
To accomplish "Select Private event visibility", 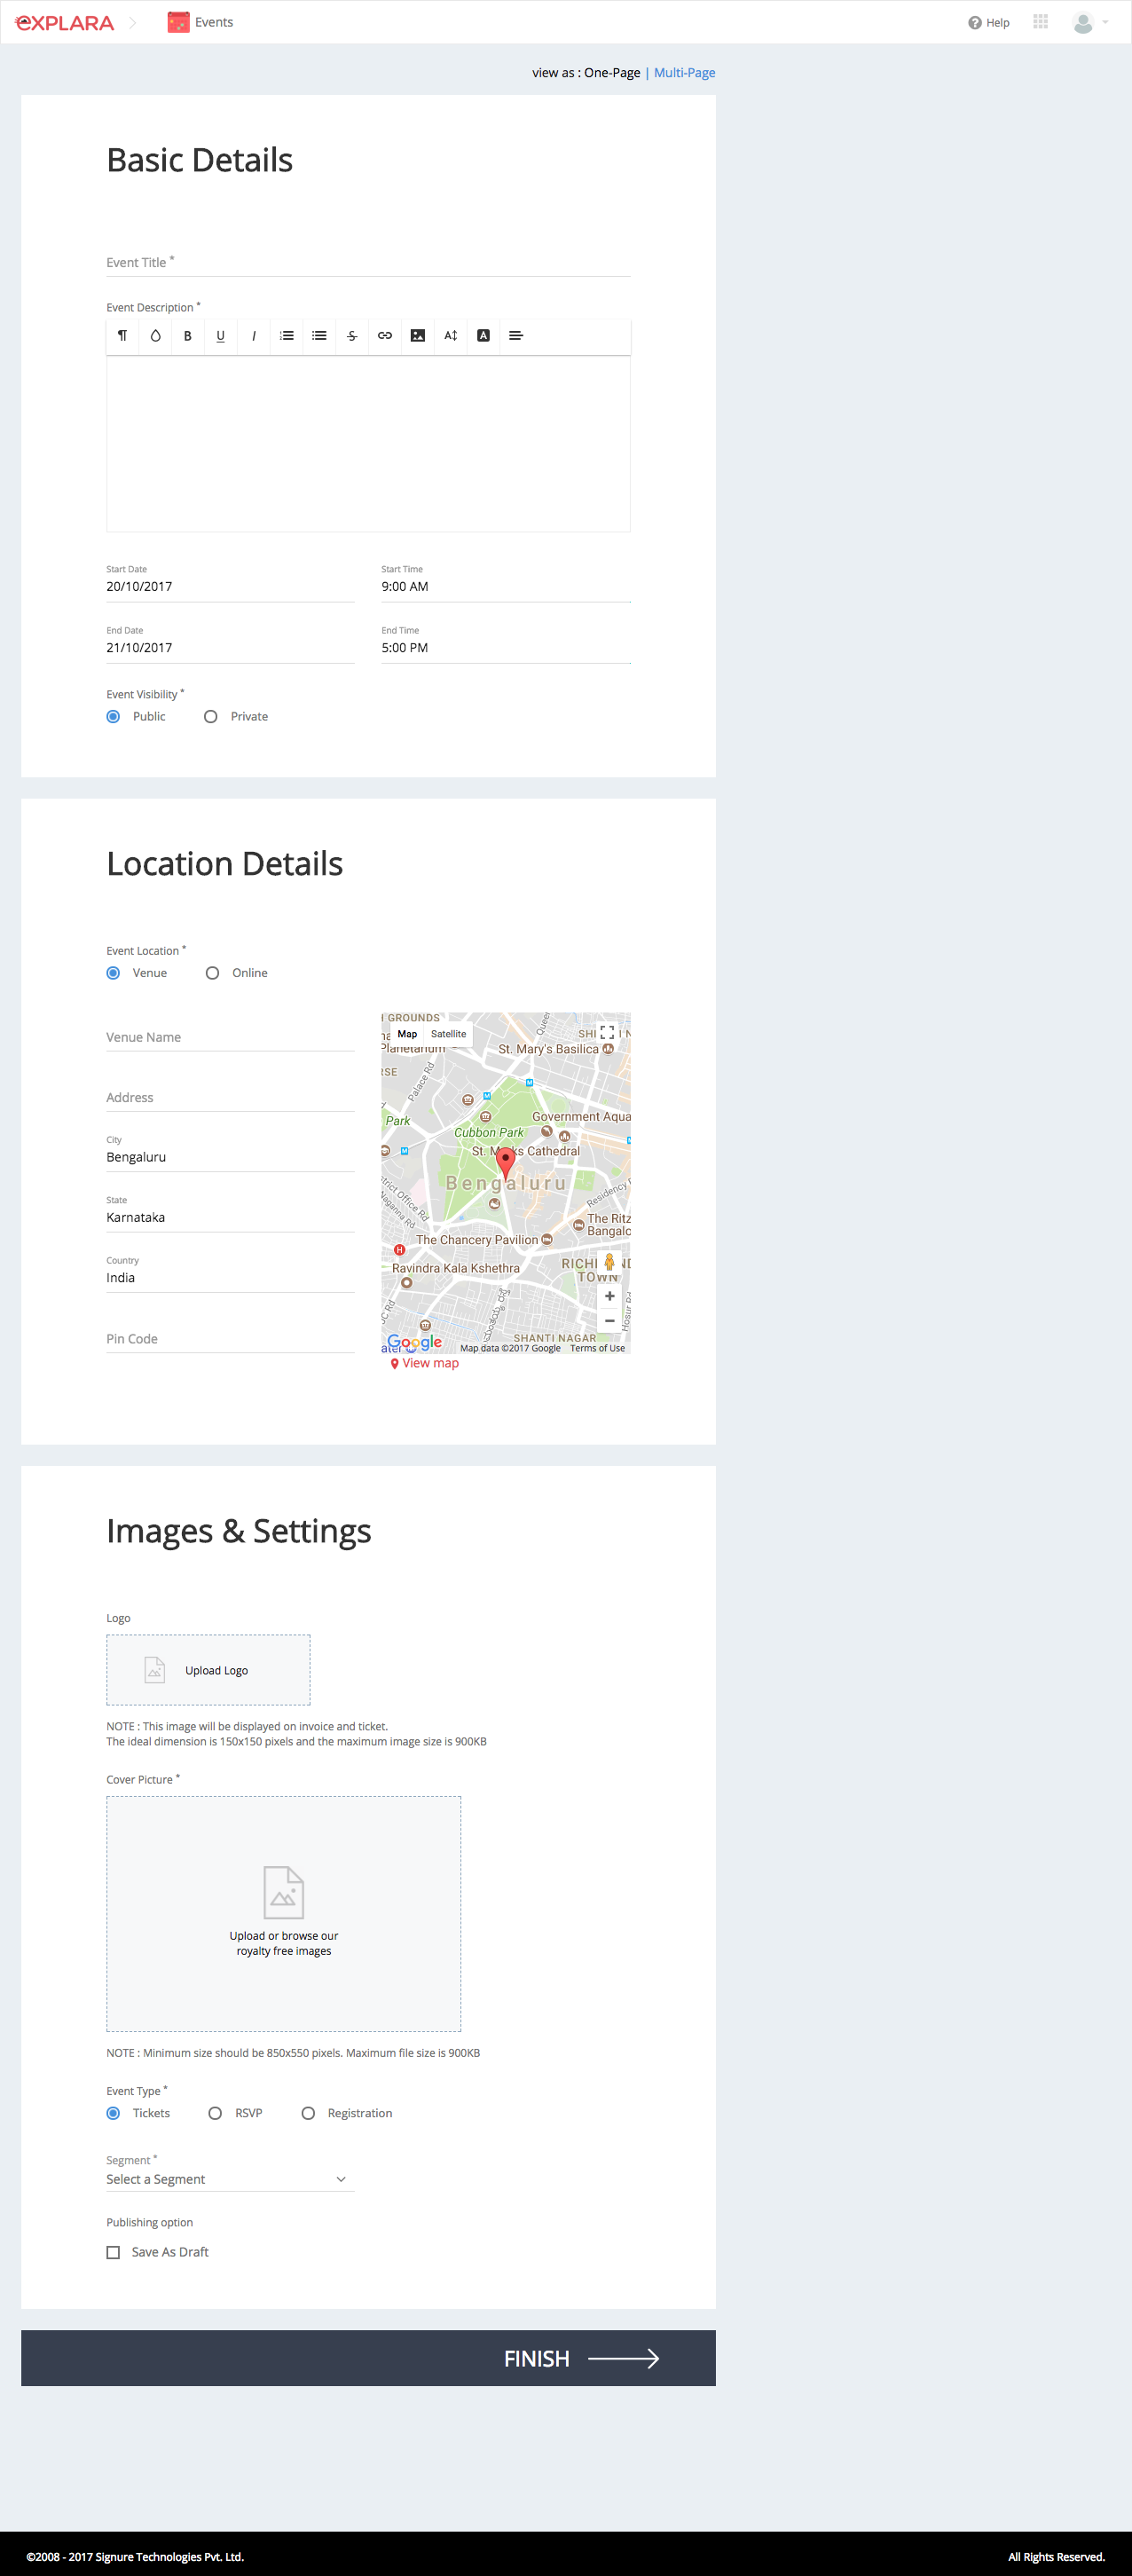I will 210,716.
